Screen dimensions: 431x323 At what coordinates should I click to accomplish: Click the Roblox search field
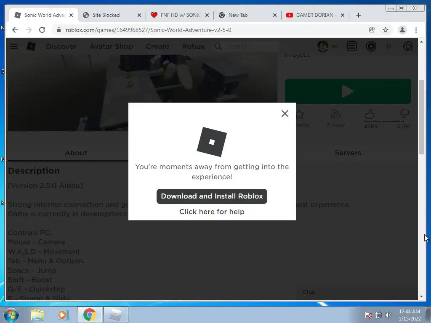(x=252, y=46)
